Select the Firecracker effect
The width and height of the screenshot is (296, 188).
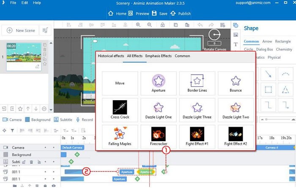pyautogui.click(x=159, y=136)
